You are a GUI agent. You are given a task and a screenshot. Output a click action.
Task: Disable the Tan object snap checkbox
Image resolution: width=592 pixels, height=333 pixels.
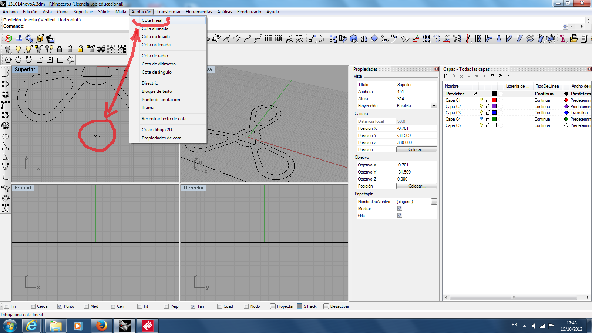pos(193,306)
